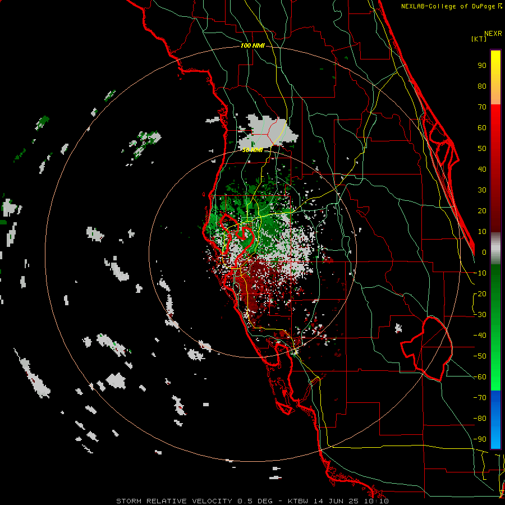505x505 pixels.
Task: Click the [KT] units label
Action: click(x=479, y=39)
